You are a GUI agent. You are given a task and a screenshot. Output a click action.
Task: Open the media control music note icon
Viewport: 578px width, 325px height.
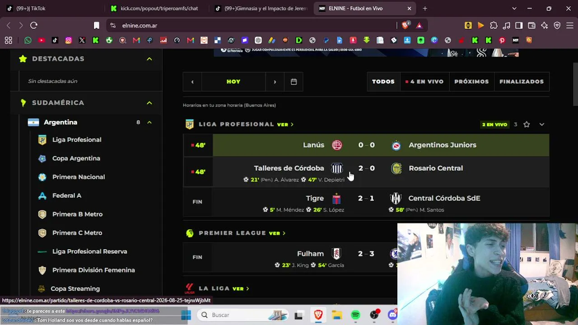coord(507,25)
